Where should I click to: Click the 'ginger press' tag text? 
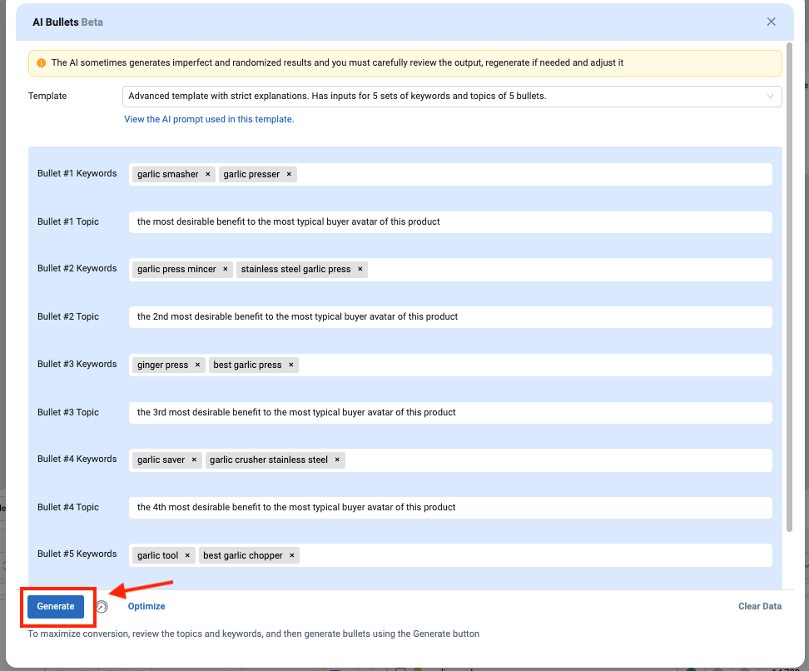pyautogui.click(x=162, y=365)
